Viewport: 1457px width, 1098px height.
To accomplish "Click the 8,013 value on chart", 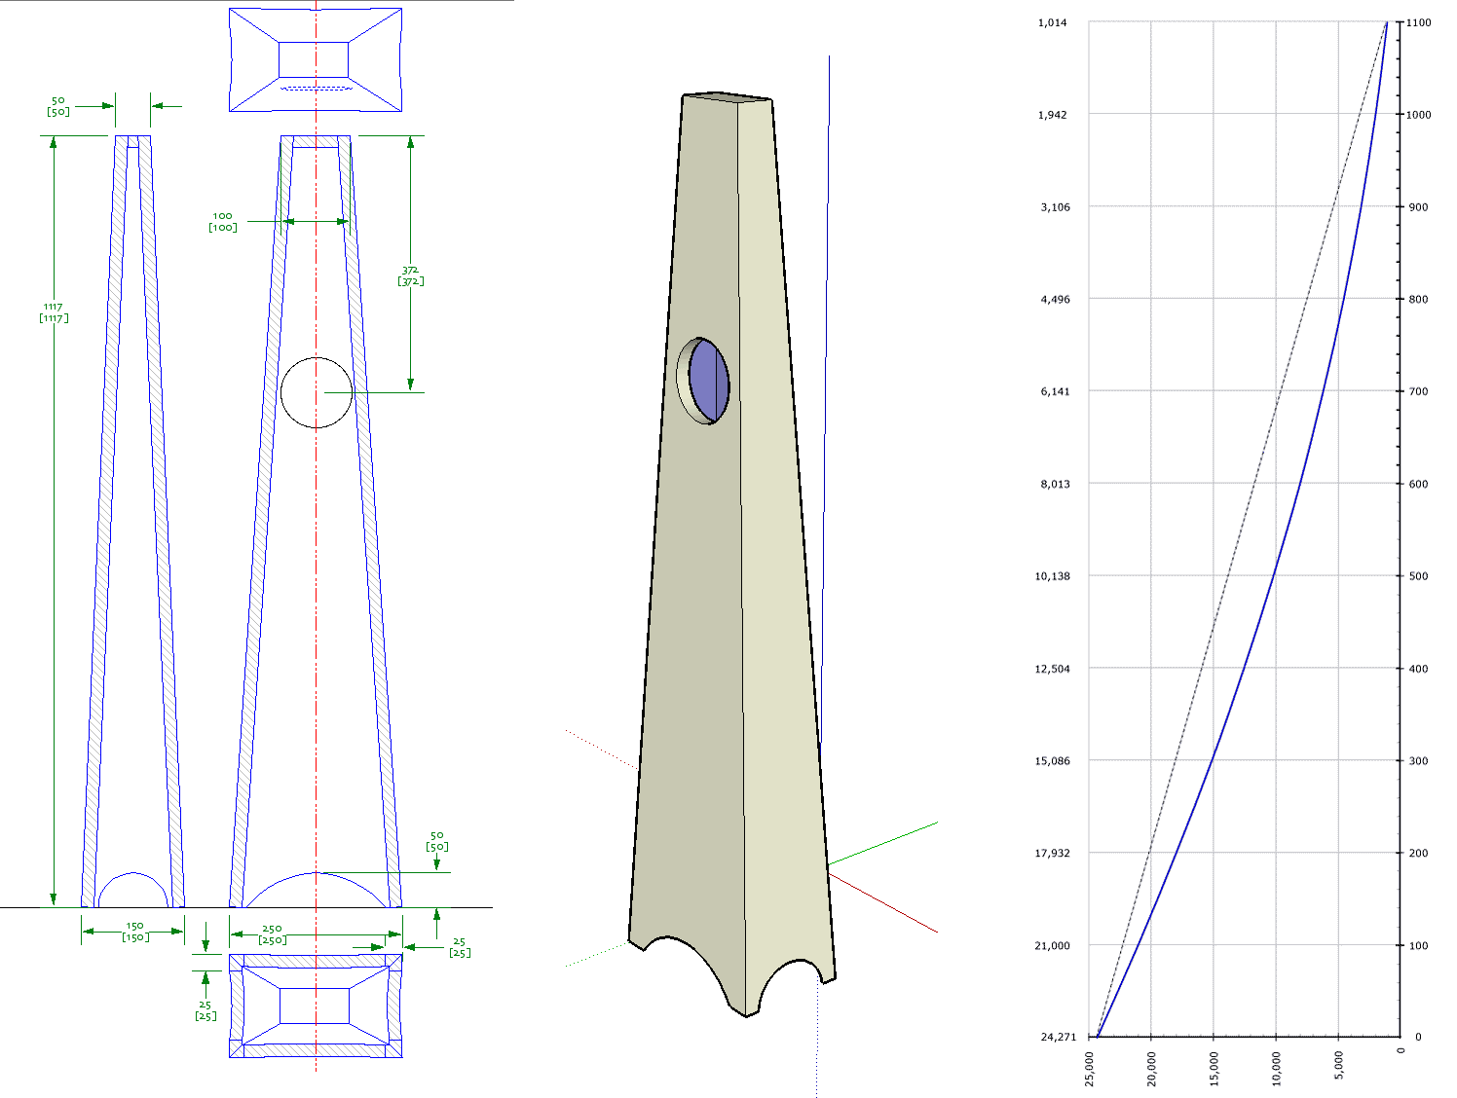I will 1055,484.
